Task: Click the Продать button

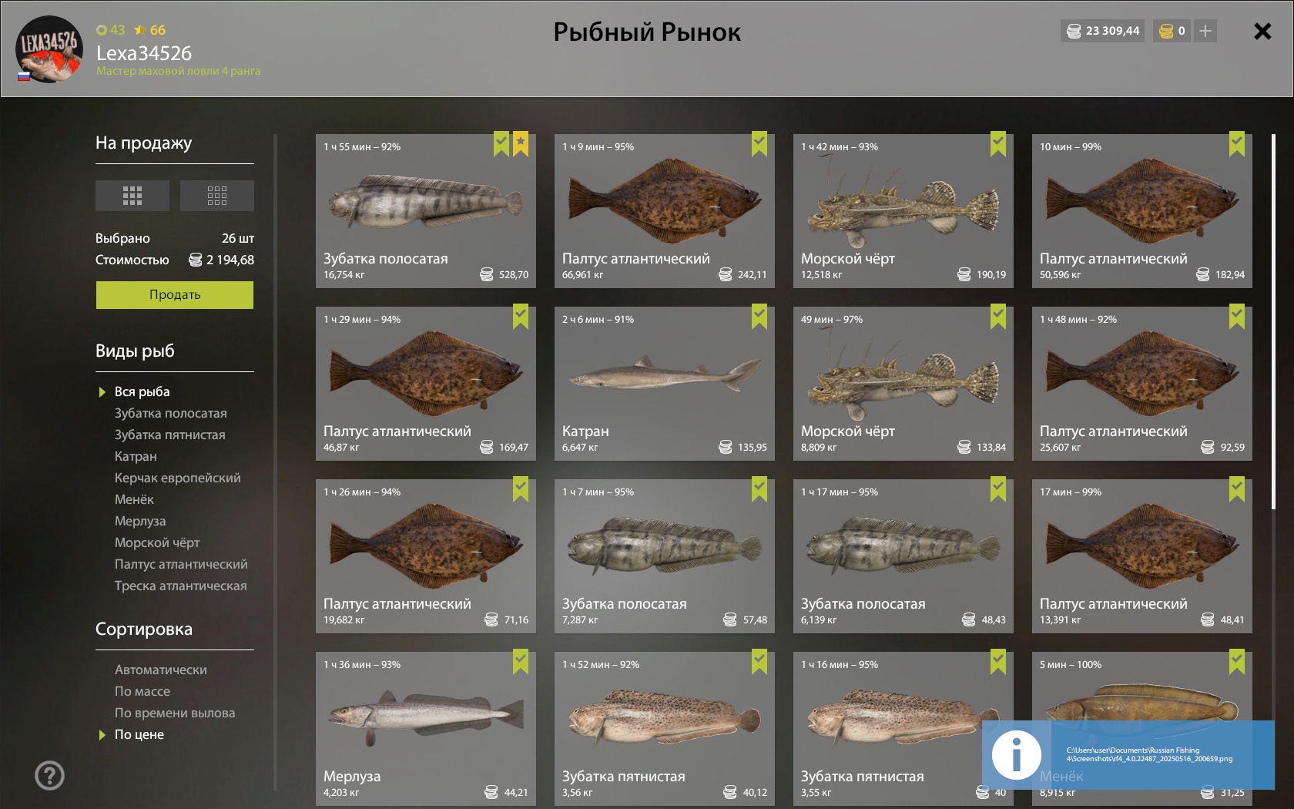Action: click(175, 295)
